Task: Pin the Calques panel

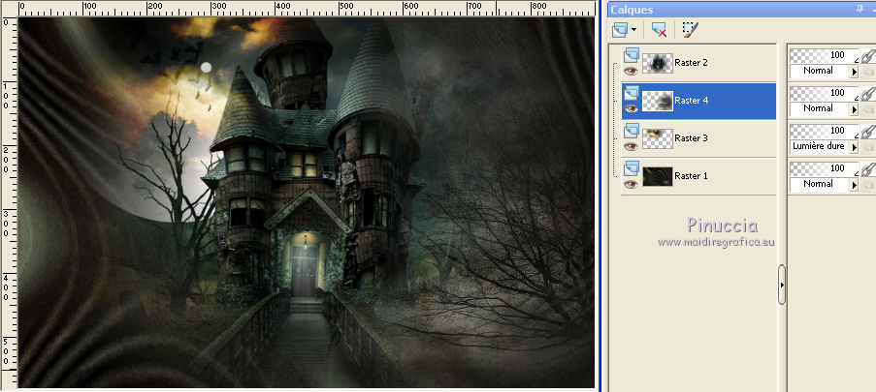Action: (x=860, y=9)
